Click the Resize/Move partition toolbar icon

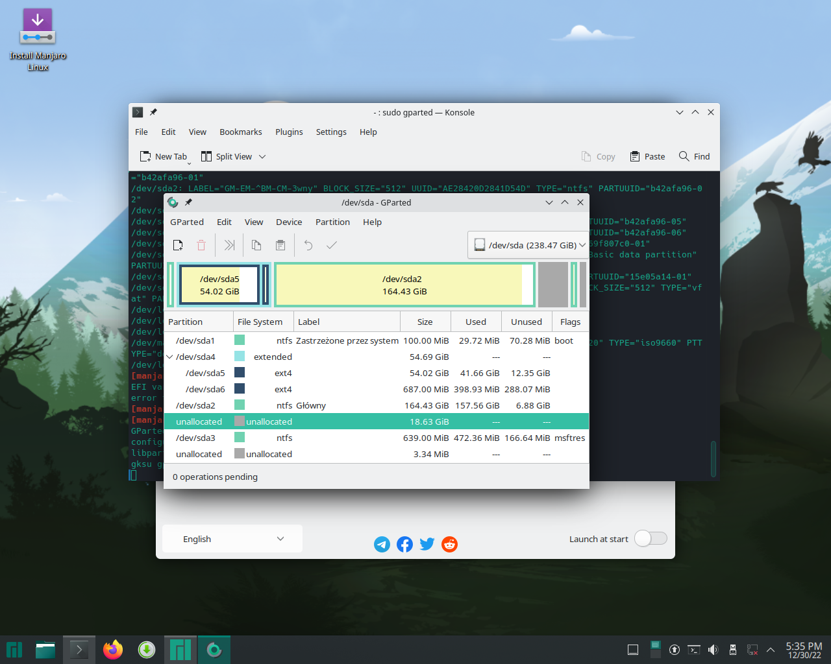coord(229,245)
